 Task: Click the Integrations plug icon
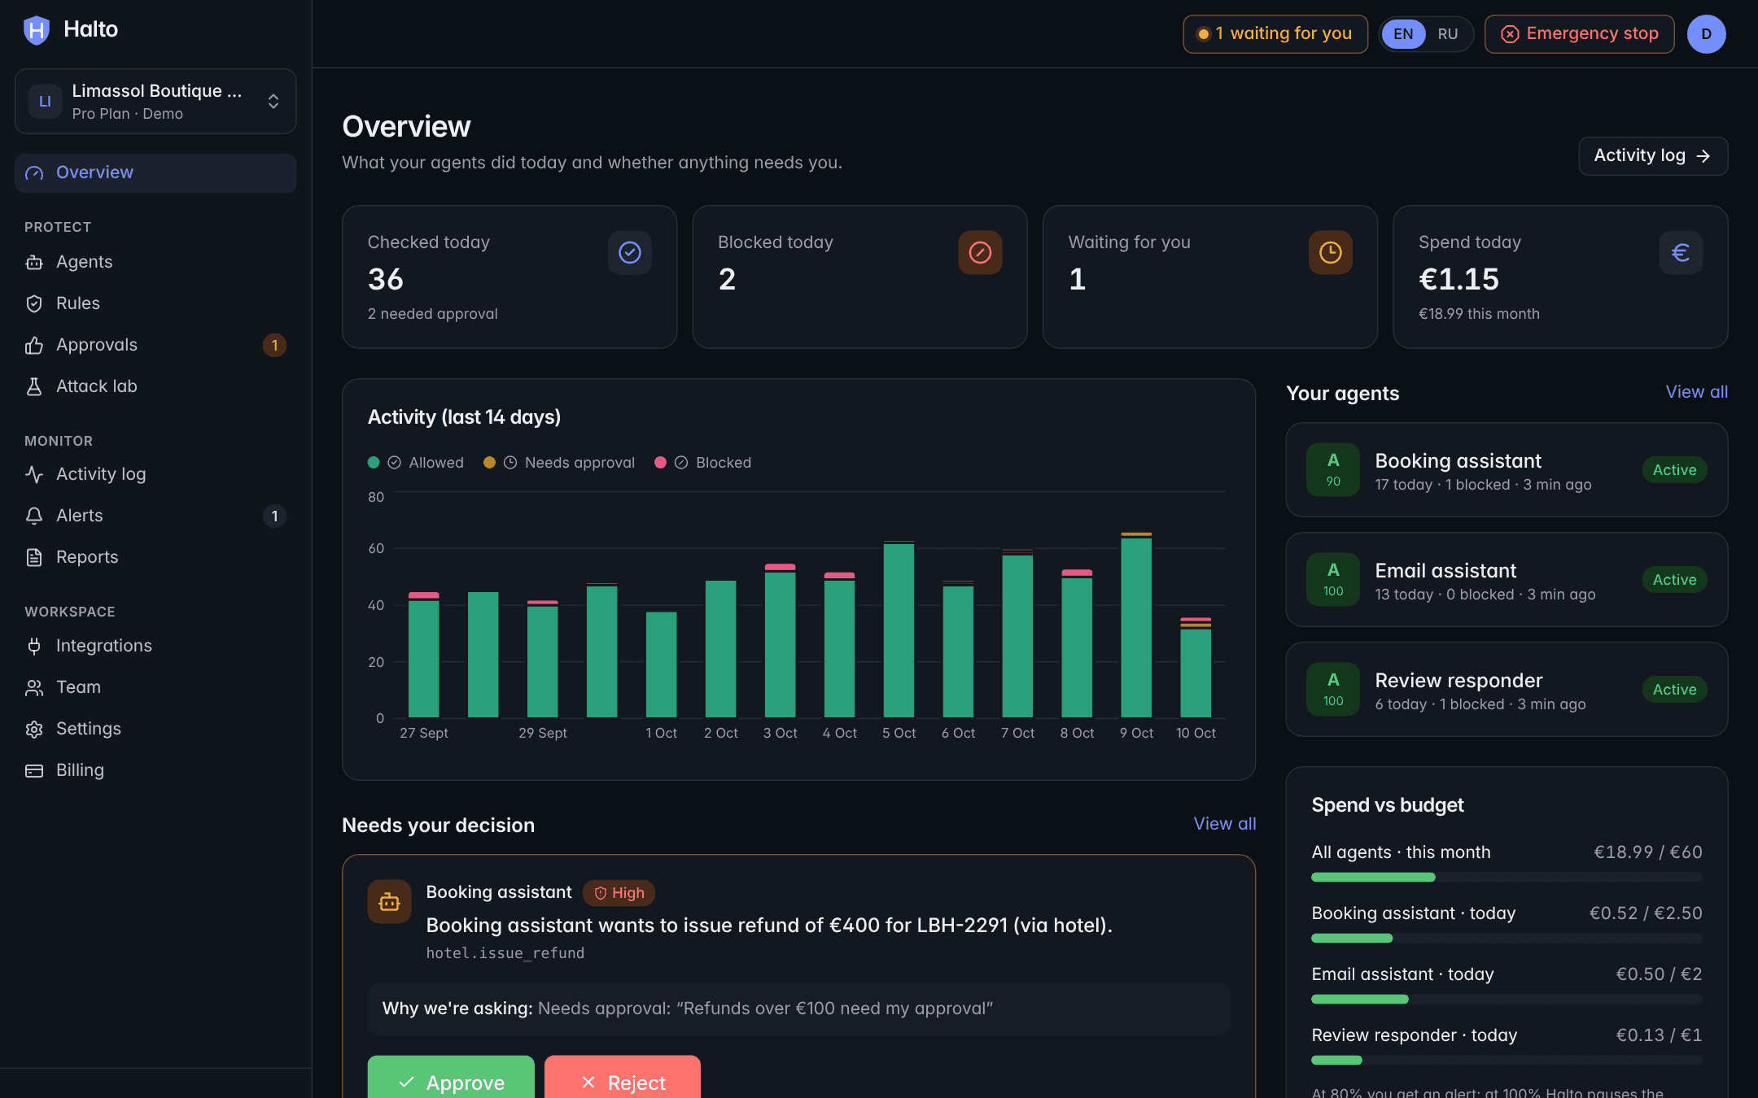(x=34, y=646)
